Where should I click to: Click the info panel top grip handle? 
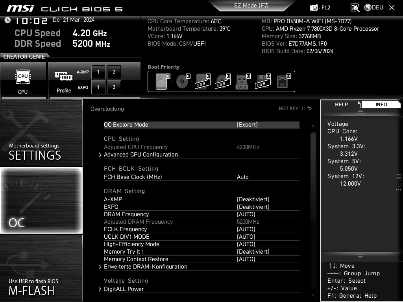360,112
